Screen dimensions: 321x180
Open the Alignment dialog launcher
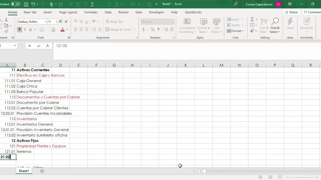click(137, 37)
